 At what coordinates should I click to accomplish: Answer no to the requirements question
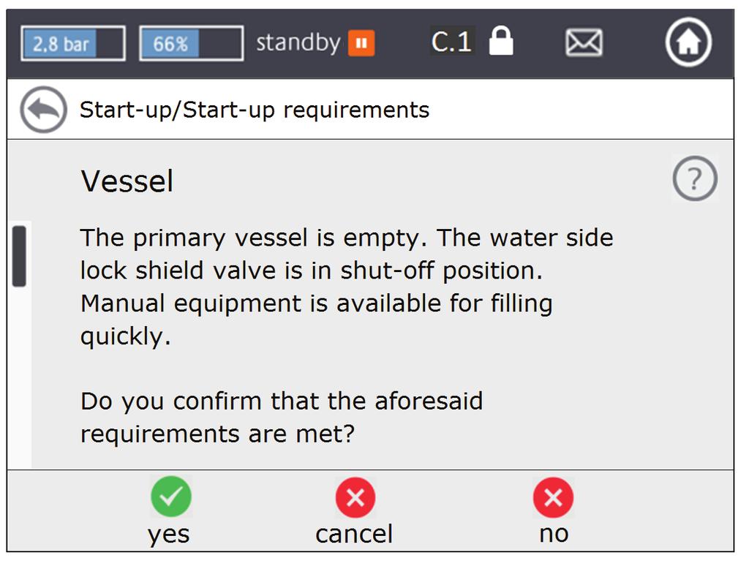click(554, 534)
